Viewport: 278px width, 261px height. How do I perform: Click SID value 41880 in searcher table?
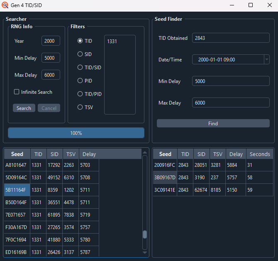click(x=54, y=239)
